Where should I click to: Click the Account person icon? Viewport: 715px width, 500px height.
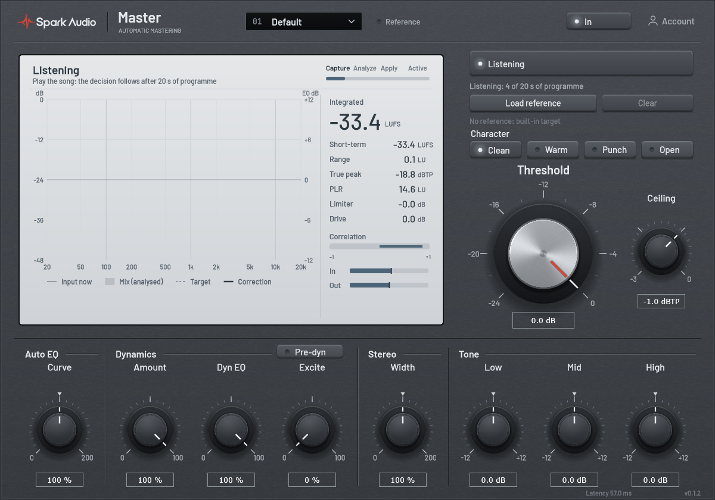pos(653,21)
